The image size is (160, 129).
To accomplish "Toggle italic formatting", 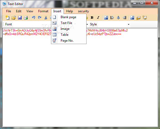I will click(98, 18).
